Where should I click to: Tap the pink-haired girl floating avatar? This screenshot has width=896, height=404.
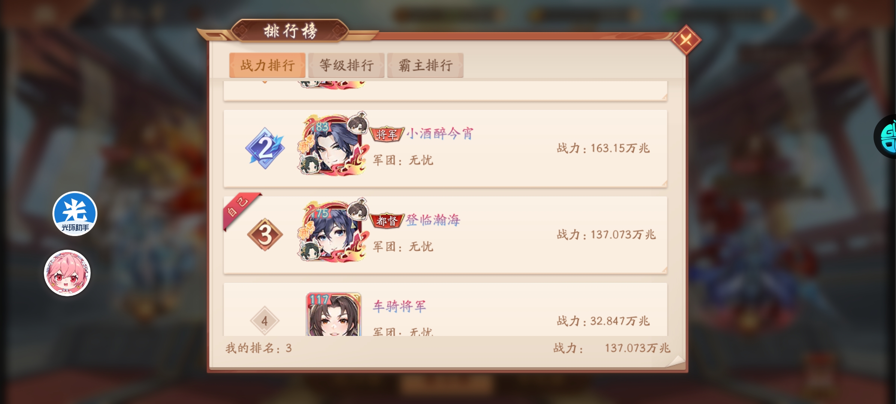pos(67,273)
